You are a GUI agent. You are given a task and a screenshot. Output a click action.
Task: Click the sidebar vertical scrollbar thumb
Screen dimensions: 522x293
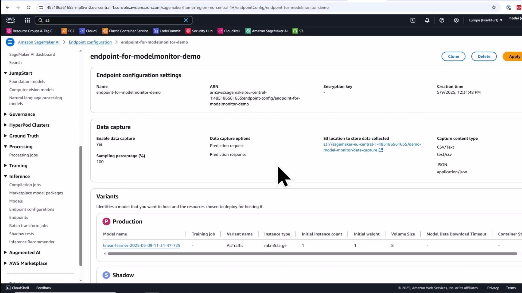tap(80, 206)
